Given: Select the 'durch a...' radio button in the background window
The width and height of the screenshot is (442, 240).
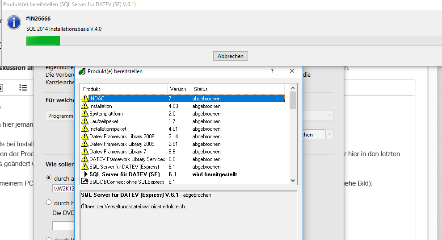Looking at the screenshot, I should pyautogui.click(x=49, y=178).
